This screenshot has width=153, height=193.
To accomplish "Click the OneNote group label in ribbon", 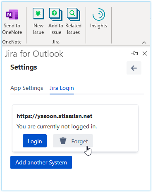I will 12,42.
